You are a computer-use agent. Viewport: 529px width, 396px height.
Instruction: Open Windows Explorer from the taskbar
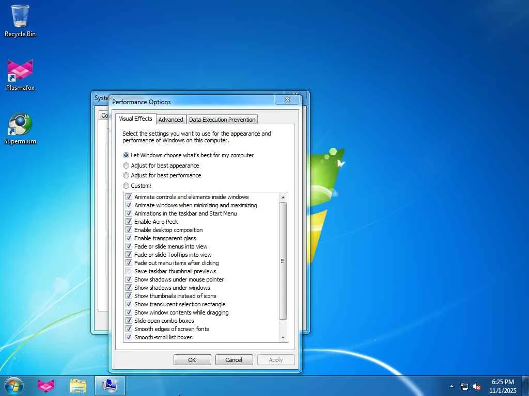tap(78, 386)
